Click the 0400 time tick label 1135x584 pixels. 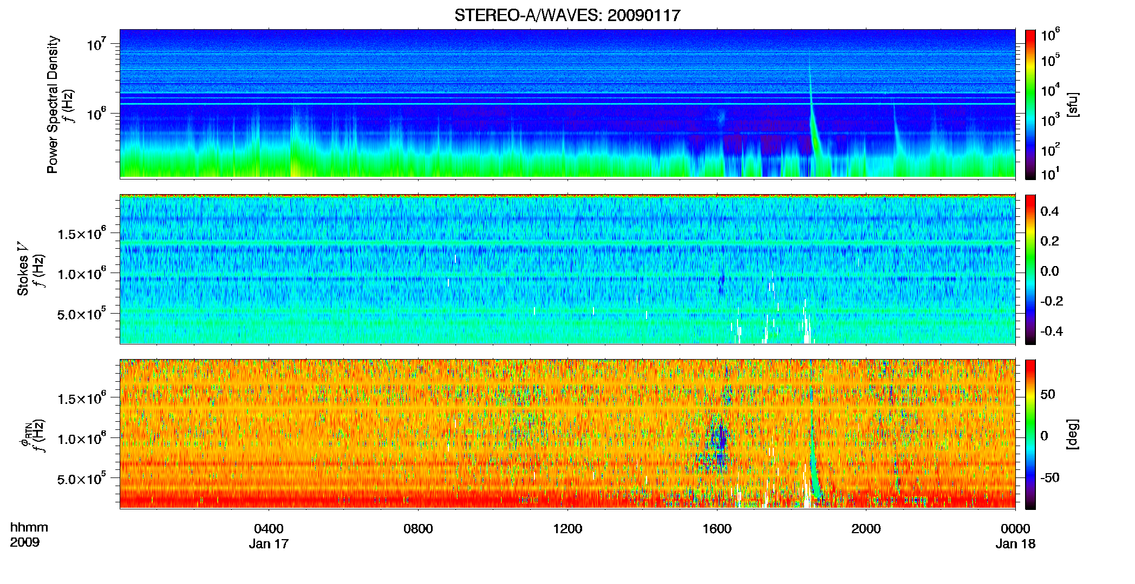click(x=269, y=528)
